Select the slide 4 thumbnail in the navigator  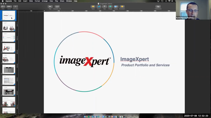9,48
